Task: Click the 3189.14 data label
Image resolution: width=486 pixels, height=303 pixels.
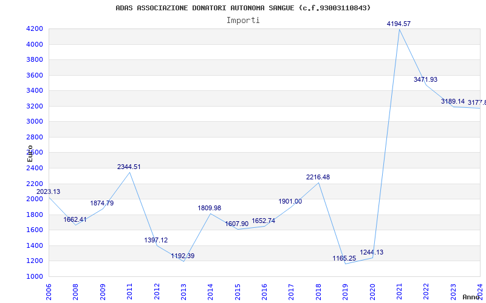Action: 453,101
